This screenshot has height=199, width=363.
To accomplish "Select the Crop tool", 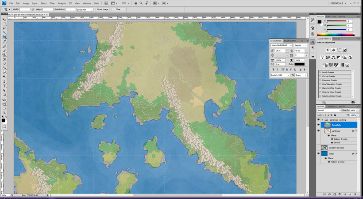I will coord(4,37).
